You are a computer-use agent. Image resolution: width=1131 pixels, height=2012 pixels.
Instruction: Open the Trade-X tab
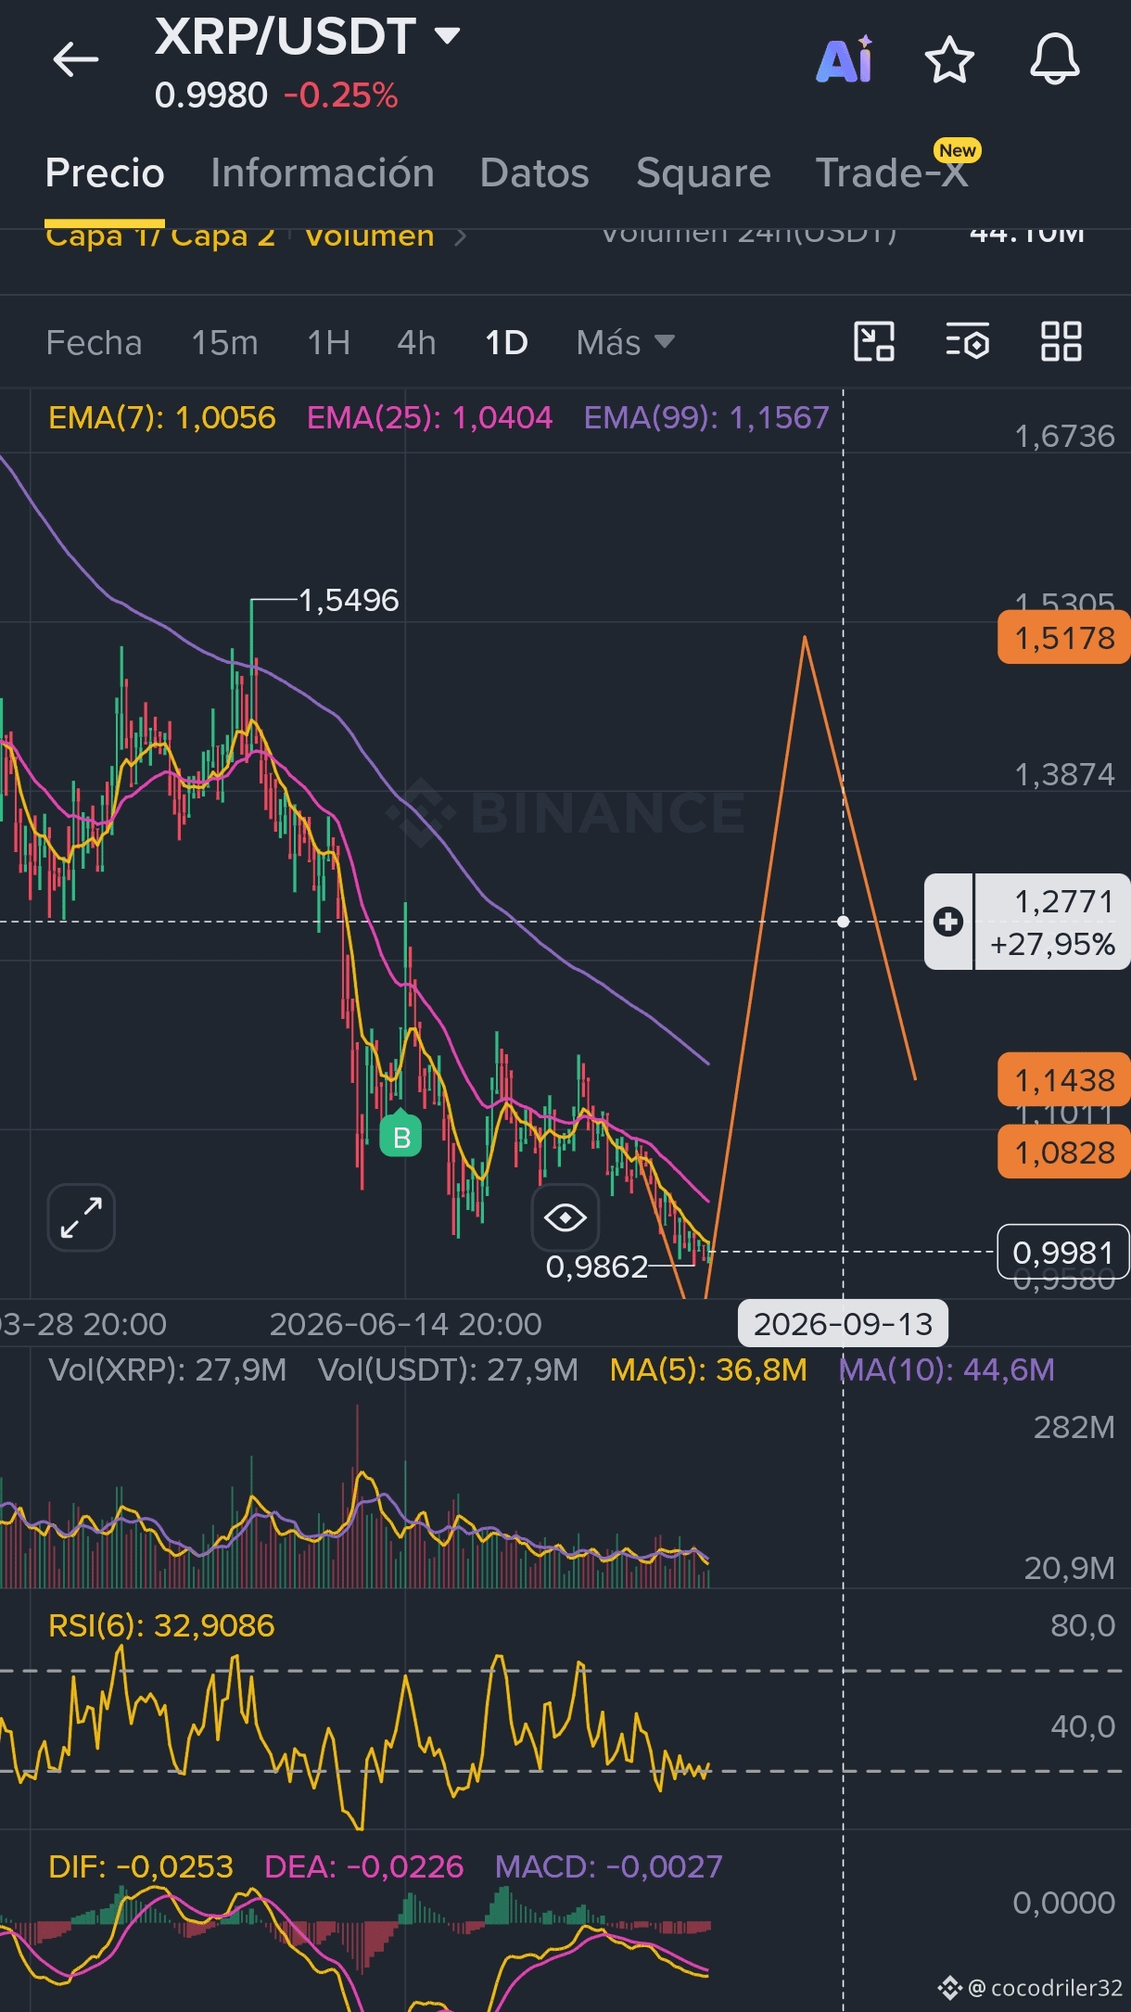pyautogui.click(x=892, y=173)
